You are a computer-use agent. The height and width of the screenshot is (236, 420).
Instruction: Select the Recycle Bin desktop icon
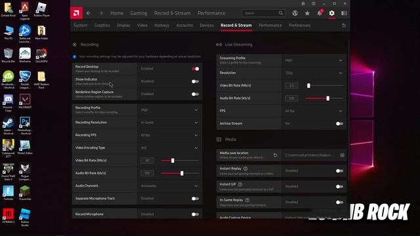(9, 56)
